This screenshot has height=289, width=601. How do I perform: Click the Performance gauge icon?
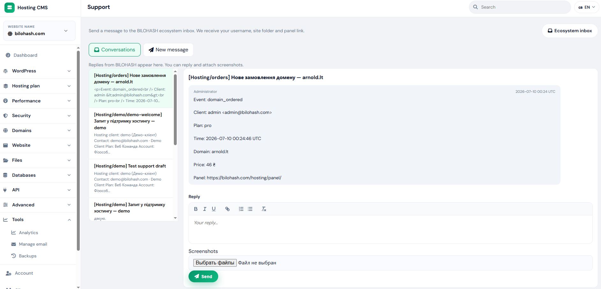coord(5,101)
